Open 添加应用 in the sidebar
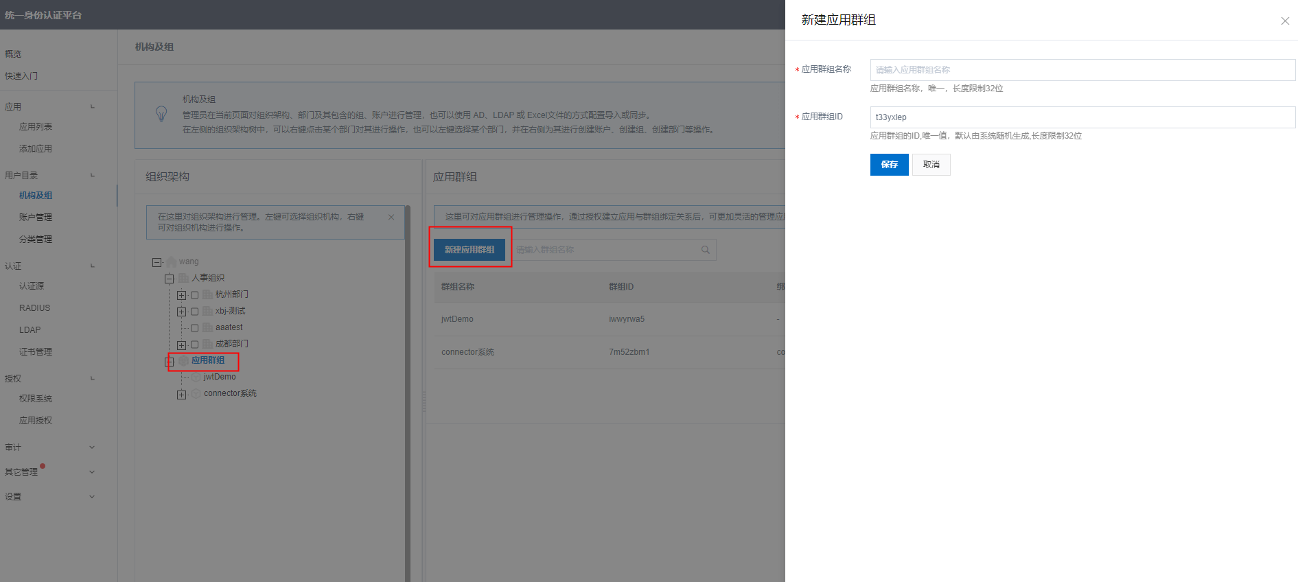 point(36,149)
